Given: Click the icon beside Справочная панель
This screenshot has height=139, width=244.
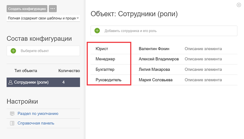Looking at the screenshot, I should (12, 123).
